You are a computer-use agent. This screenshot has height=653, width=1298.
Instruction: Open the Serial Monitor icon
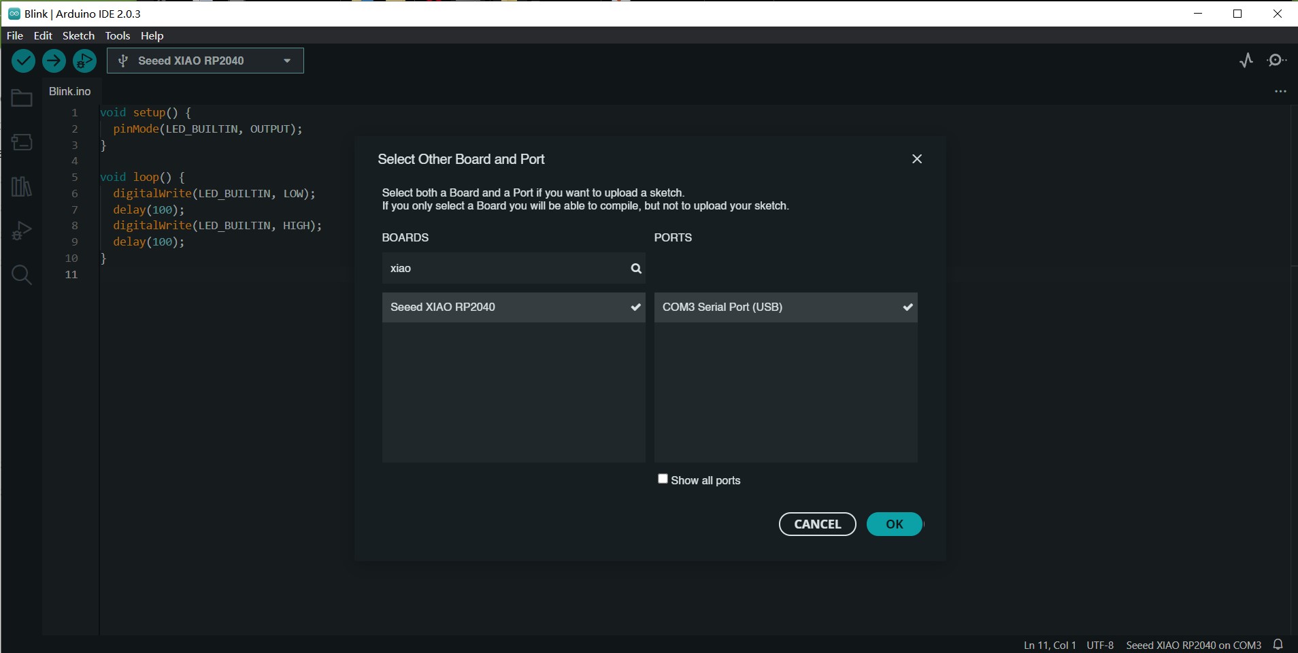click(1277, 61)
